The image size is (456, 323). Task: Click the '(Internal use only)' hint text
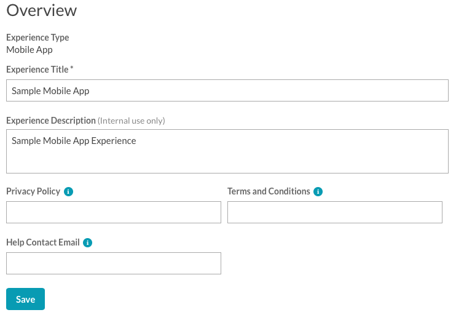coord(132,121)
